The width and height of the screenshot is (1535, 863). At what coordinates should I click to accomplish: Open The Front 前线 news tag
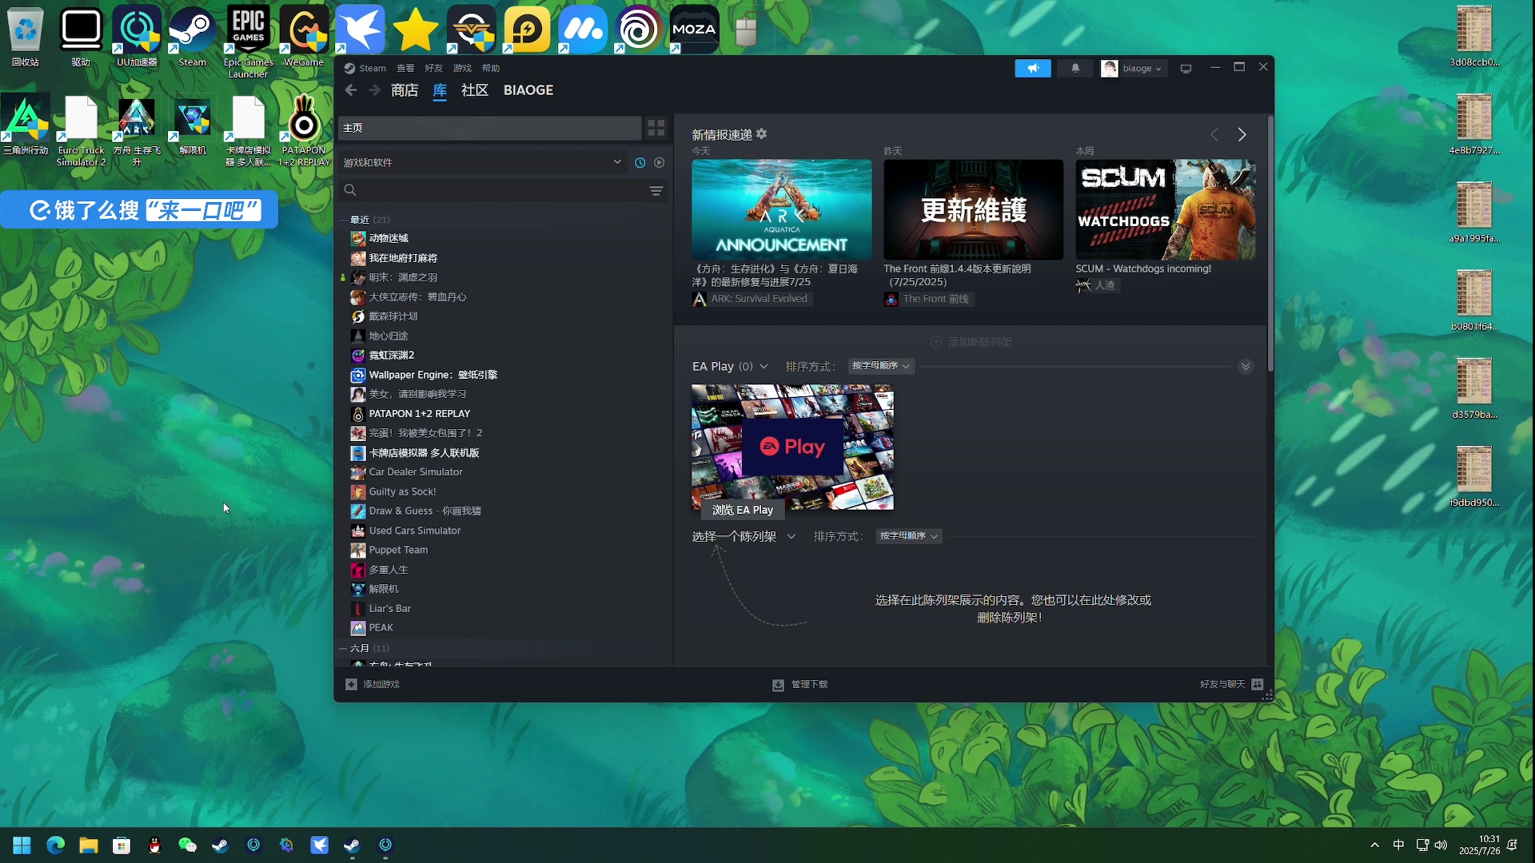coord(928,299)
